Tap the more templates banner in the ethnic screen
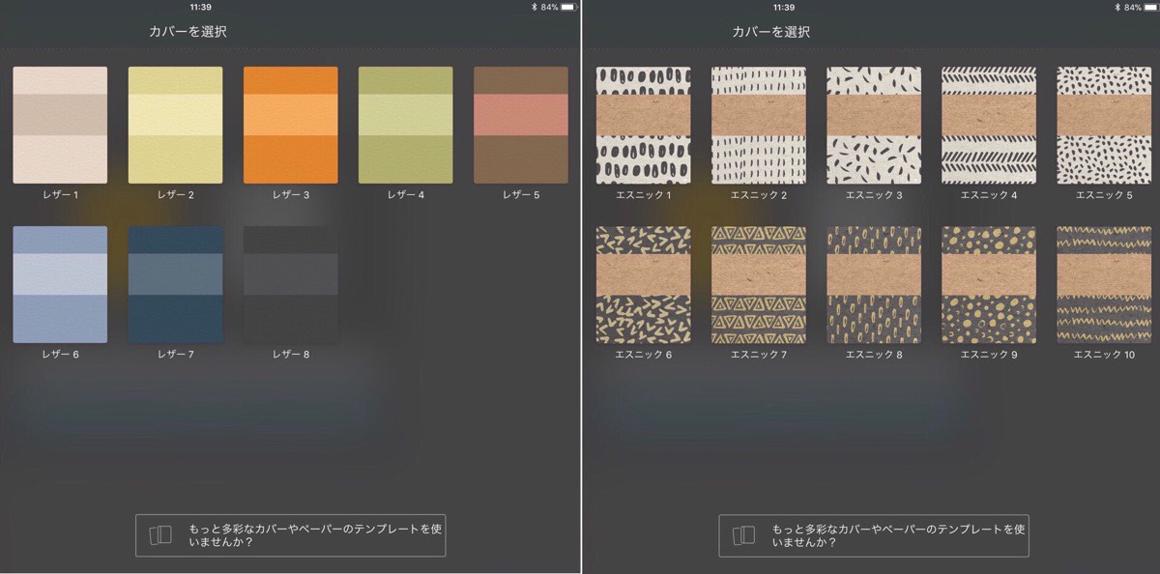The width and height of the screenshot is (1160, 574). [874, 535]
